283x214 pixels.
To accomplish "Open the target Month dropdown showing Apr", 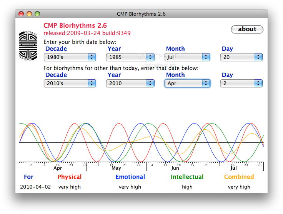I will tap(187, 83).
